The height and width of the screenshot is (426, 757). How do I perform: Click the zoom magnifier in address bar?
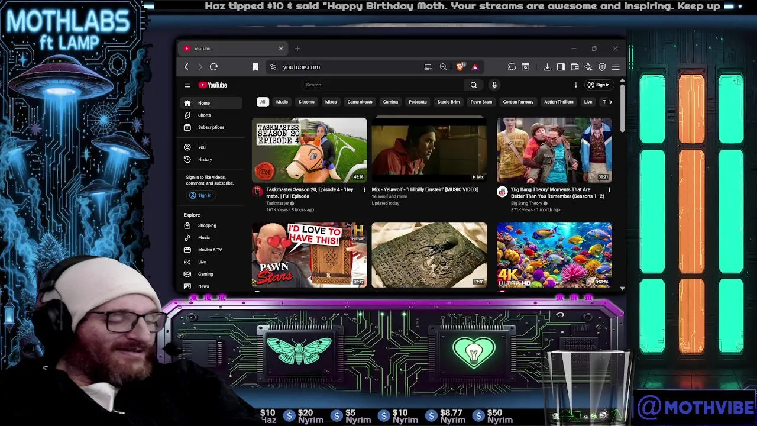click(x=443, y=67)
